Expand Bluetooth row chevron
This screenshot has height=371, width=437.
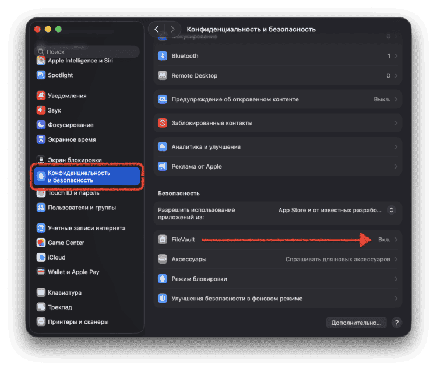pyautogui.click(x=396, y=56)
